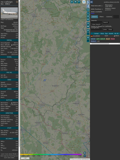
Task: Click the right chevron sidebar button
Action: pyautogui.click(x=88, y=2)
